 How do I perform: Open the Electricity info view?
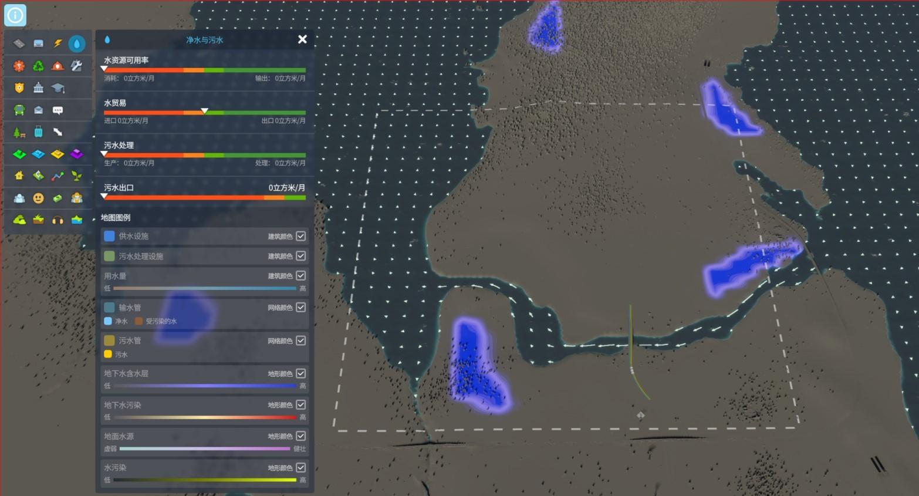(x=58, y=43)
